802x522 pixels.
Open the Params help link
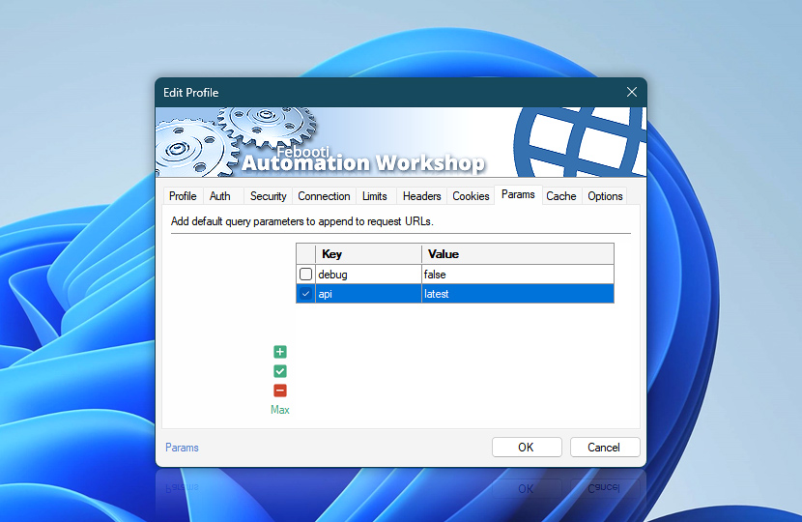(x=182, y=448)
